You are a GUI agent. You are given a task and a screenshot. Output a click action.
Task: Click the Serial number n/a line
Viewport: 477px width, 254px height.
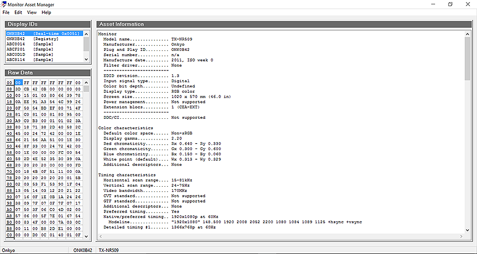[x=142, y=55]
